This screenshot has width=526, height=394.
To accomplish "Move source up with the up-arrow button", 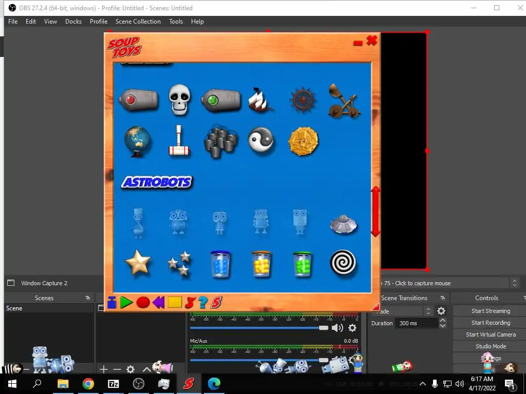I will (x=146, y=369).
